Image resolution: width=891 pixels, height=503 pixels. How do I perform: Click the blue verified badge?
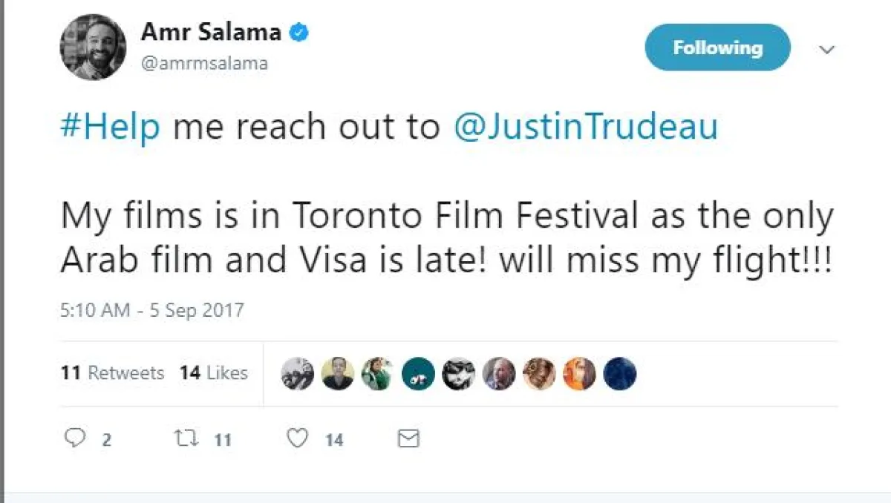[x=298, y=32]
